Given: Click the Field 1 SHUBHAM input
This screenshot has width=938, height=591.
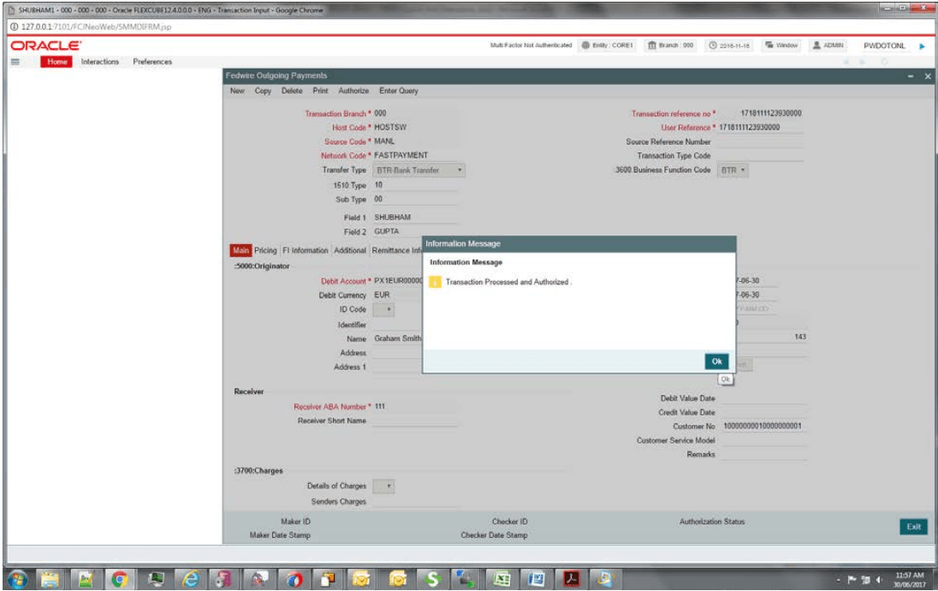Looking at the screenshot, I should (x=415, y=218).
